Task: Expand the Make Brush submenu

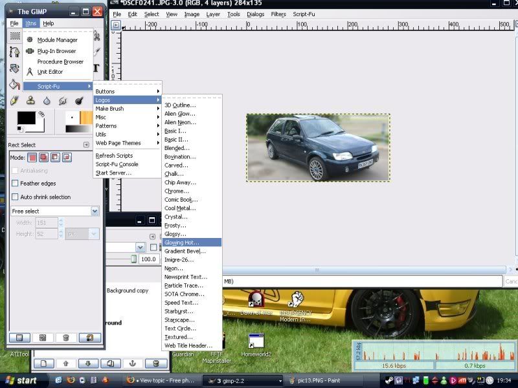Action: [127, 109]
